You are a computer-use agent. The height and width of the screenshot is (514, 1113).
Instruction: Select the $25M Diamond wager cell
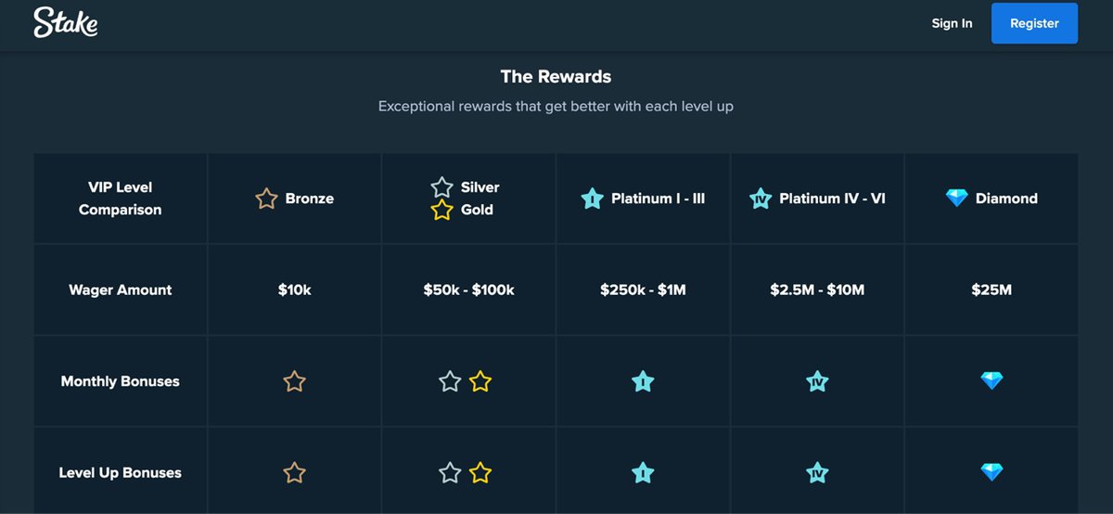tap(991, 289)
